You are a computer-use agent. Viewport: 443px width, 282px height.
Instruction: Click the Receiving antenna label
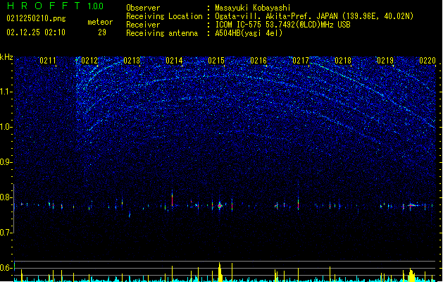click(x=162, y=33)
